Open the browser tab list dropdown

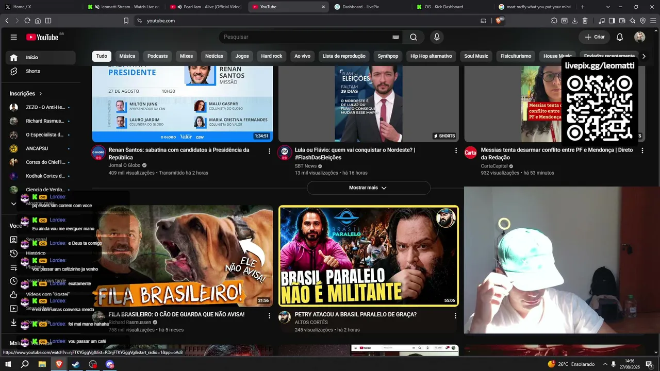(x=608, y=7)
